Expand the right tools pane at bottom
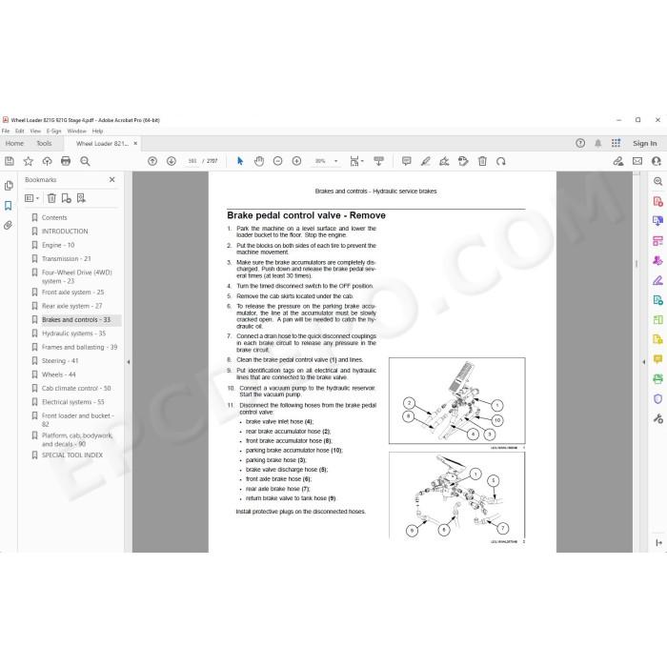This screenshot has height=667, width=667. coord(658,542)
